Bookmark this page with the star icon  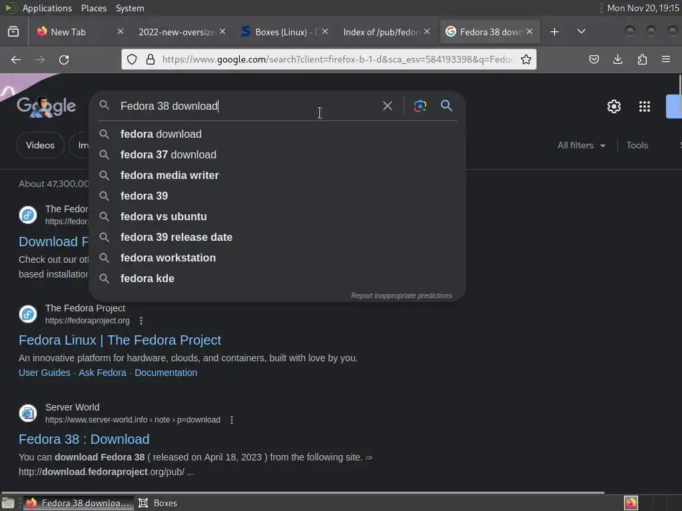click(526, 59)
